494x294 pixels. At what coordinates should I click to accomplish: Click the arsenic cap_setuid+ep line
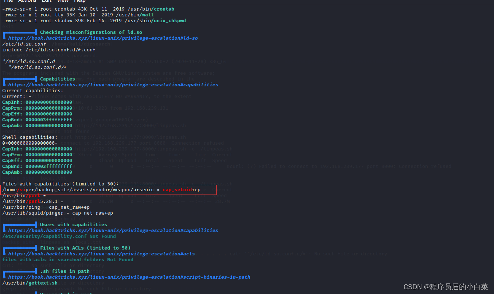[x=101, y=190]
